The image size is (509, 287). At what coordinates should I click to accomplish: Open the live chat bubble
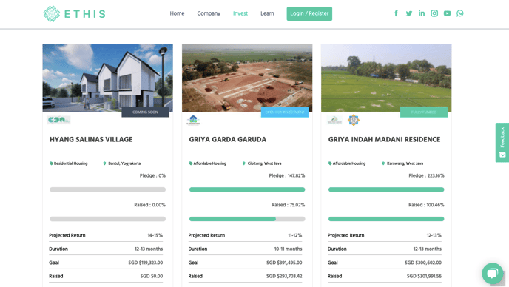tap(492, 273)
